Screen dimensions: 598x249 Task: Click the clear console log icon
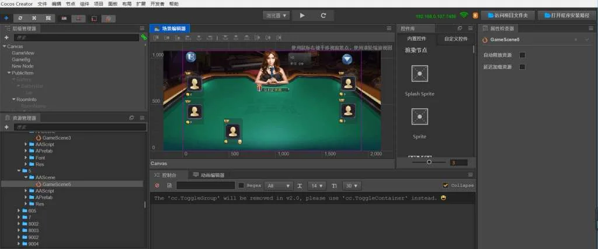(157, 186)
